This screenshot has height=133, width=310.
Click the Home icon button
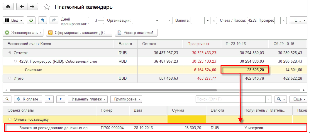(8, 6)
